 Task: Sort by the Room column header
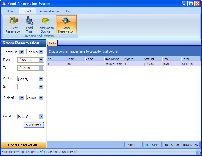[76, 59]
